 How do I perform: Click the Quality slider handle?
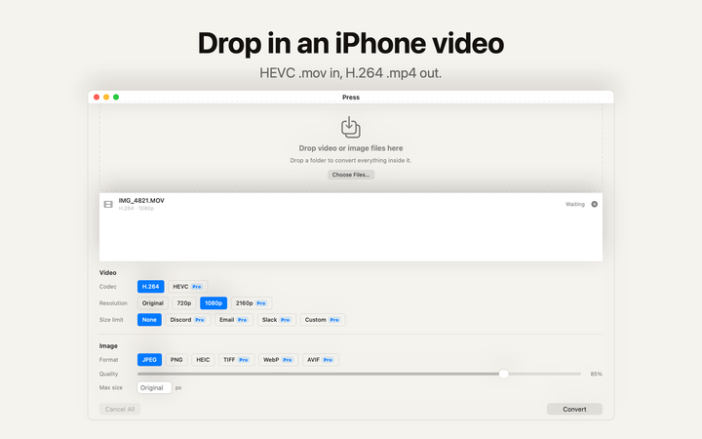tap(504, 374)
